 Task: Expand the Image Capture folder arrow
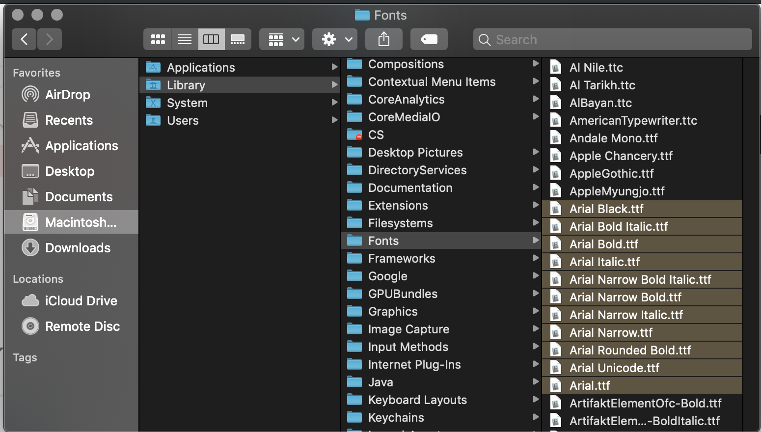tap(536, 329)
